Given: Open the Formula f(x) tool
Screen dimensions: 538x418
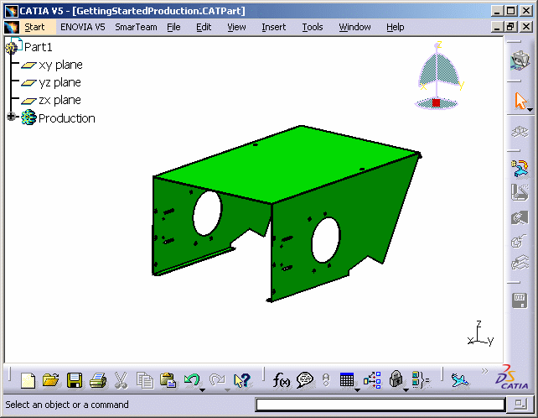Looking at the screenshot, I should tap(282, 380).
